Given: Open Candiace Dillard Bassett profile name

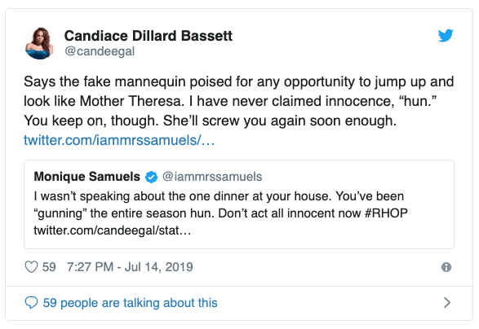Looking at the screenshot, I should (149, 36).
